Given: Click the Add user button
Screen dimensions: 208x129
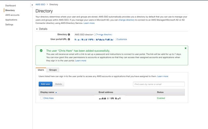Looking at the screenshot, I should click(x=46, y=84).
